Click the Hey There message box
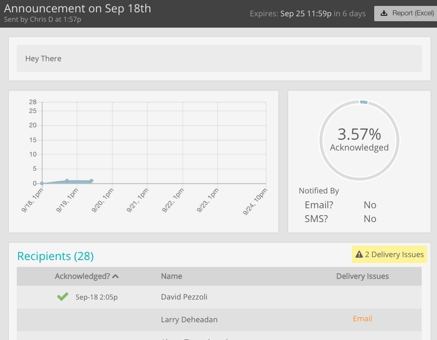Screen dimensions: 437x340 [x=219, y=58]
